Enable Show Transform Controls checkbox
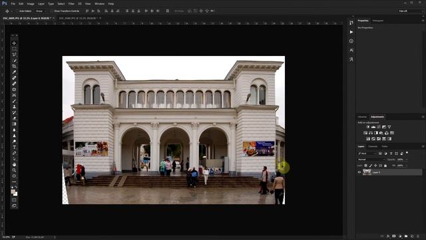Image resolution: width=426 pixels, height=240 pixels. (x=52, y=11)
